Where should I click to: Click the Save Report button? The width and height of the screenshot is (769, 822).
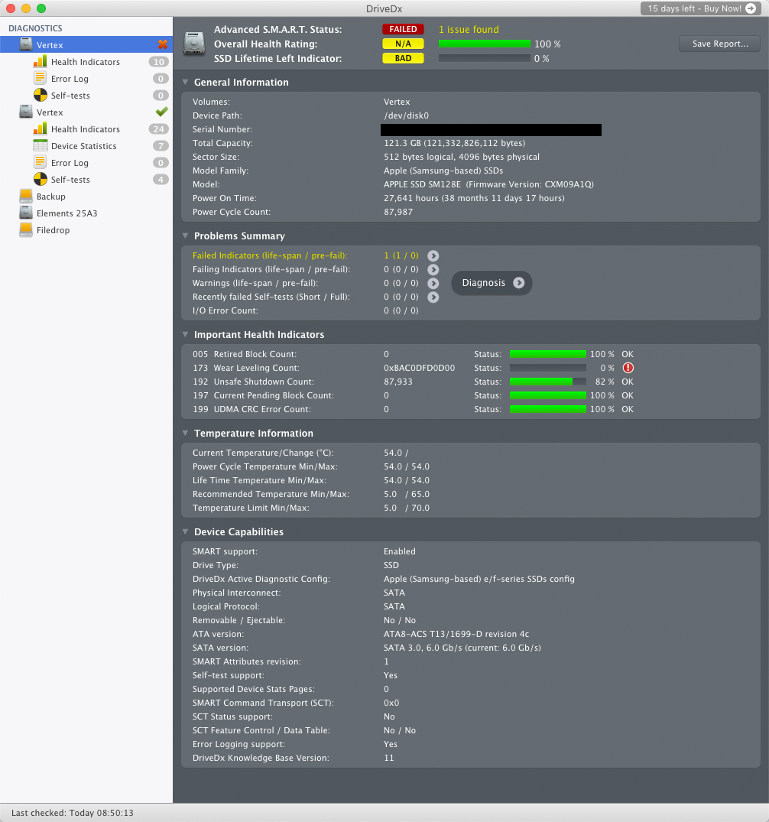pos(720,44)
